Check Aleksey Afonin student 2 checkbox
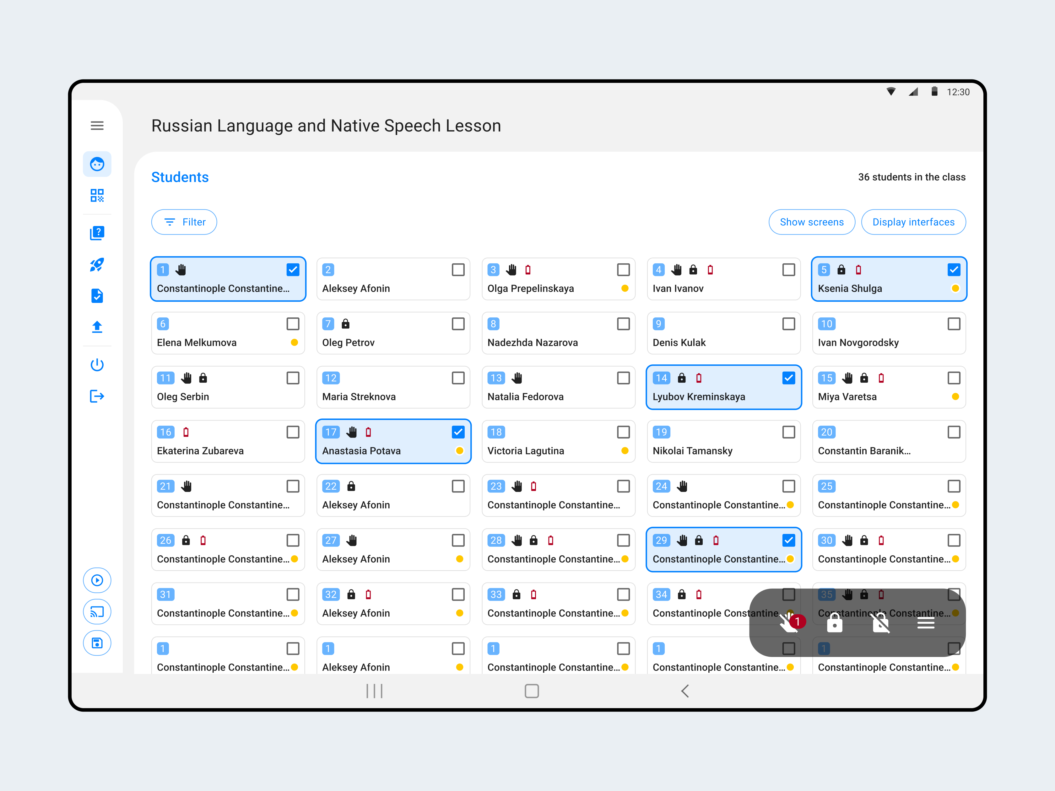The width and height of the screenshot is (1055, 791). tap(458, 270)
